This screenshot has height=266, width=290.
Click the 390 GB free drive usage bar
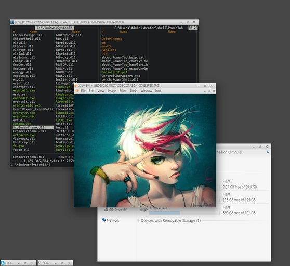click(184, 213)
